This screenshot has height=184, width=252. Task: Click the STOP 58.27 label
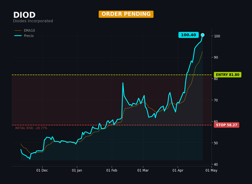pos(226,125)
